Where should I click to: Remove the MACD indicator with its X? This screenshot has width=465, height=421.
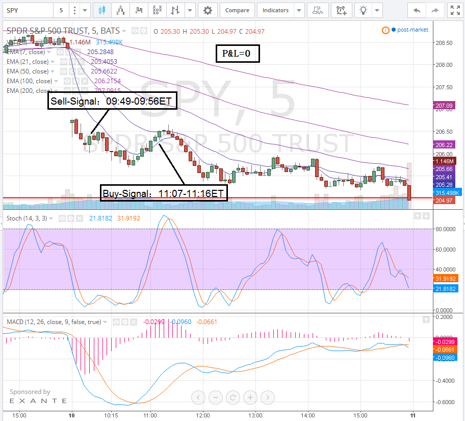[x=134, y=322]
